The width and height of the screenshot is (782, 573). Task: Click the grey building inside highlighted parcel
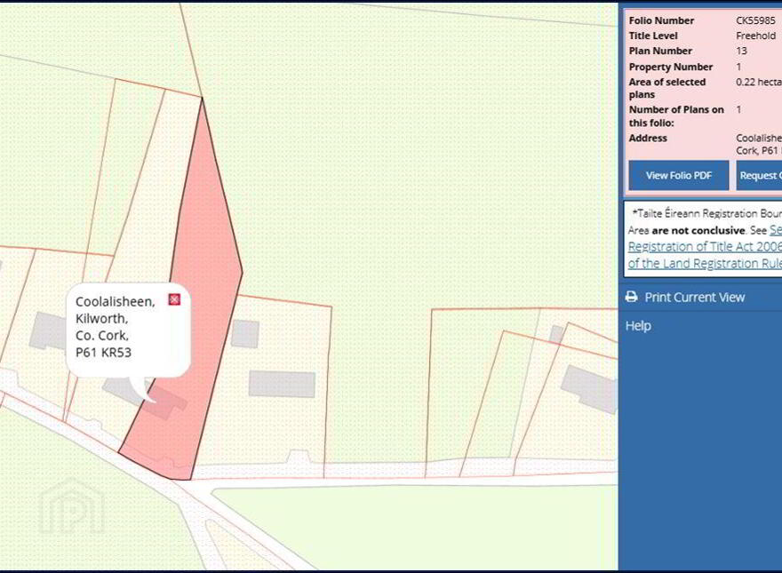coord(164,402)
